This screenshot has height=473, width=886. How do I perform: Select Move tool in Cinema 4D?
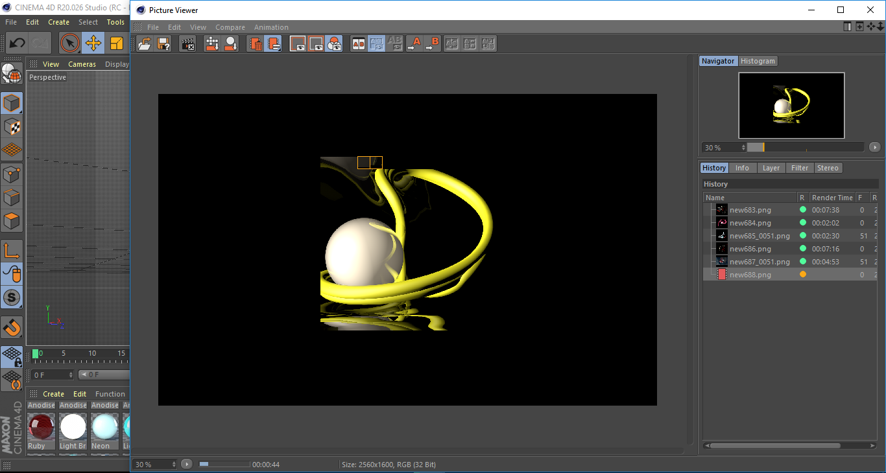[93, 43]
